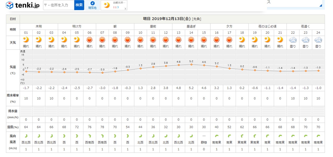Click the 15時 calm wind dash symbol
Image resolution: width=333 pixels, height=157 pixels.
point(204,136)
